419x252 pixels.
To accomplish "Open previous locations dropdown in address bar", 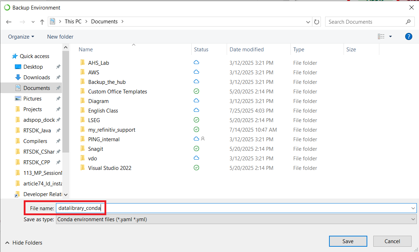I will coord(308,22).
